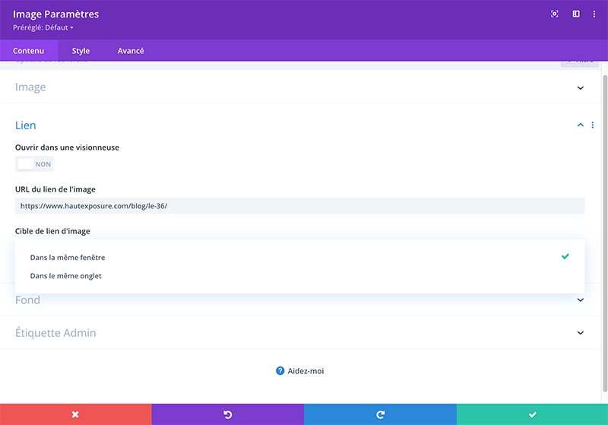This screenshot has width=608, height=425.
Task: Switch to the Style tab
Action: coord(81,50)
